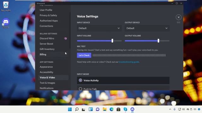Open Microsoft Store from the taskbar
The height and width of the screenshot is (113, 202).
(118, 109)
